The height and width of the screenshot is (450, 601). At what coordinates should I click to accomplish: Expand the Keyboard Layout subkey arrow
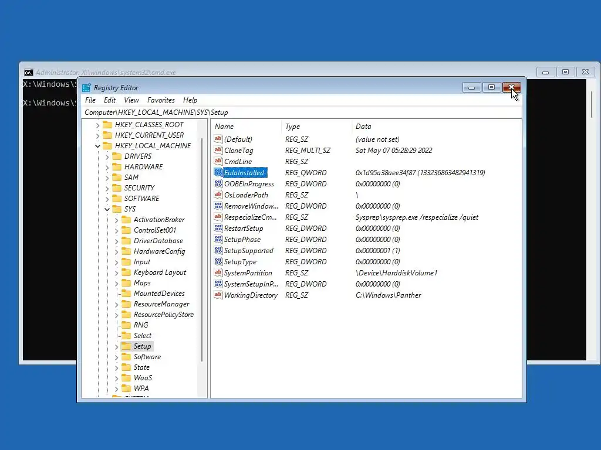coord(117,272)
